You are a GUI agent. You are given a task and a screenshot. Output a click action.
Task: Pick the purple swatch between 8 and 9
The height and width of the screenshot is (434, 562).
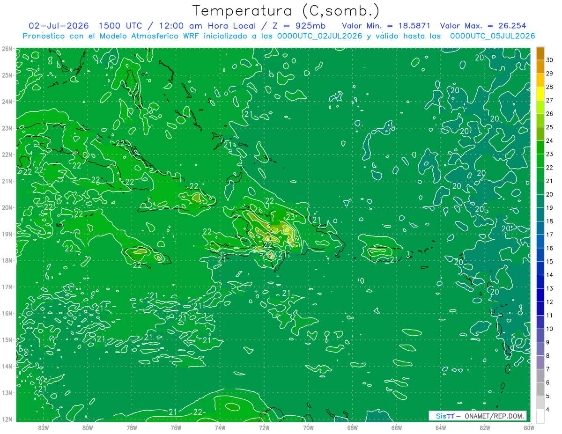[540, 349]
